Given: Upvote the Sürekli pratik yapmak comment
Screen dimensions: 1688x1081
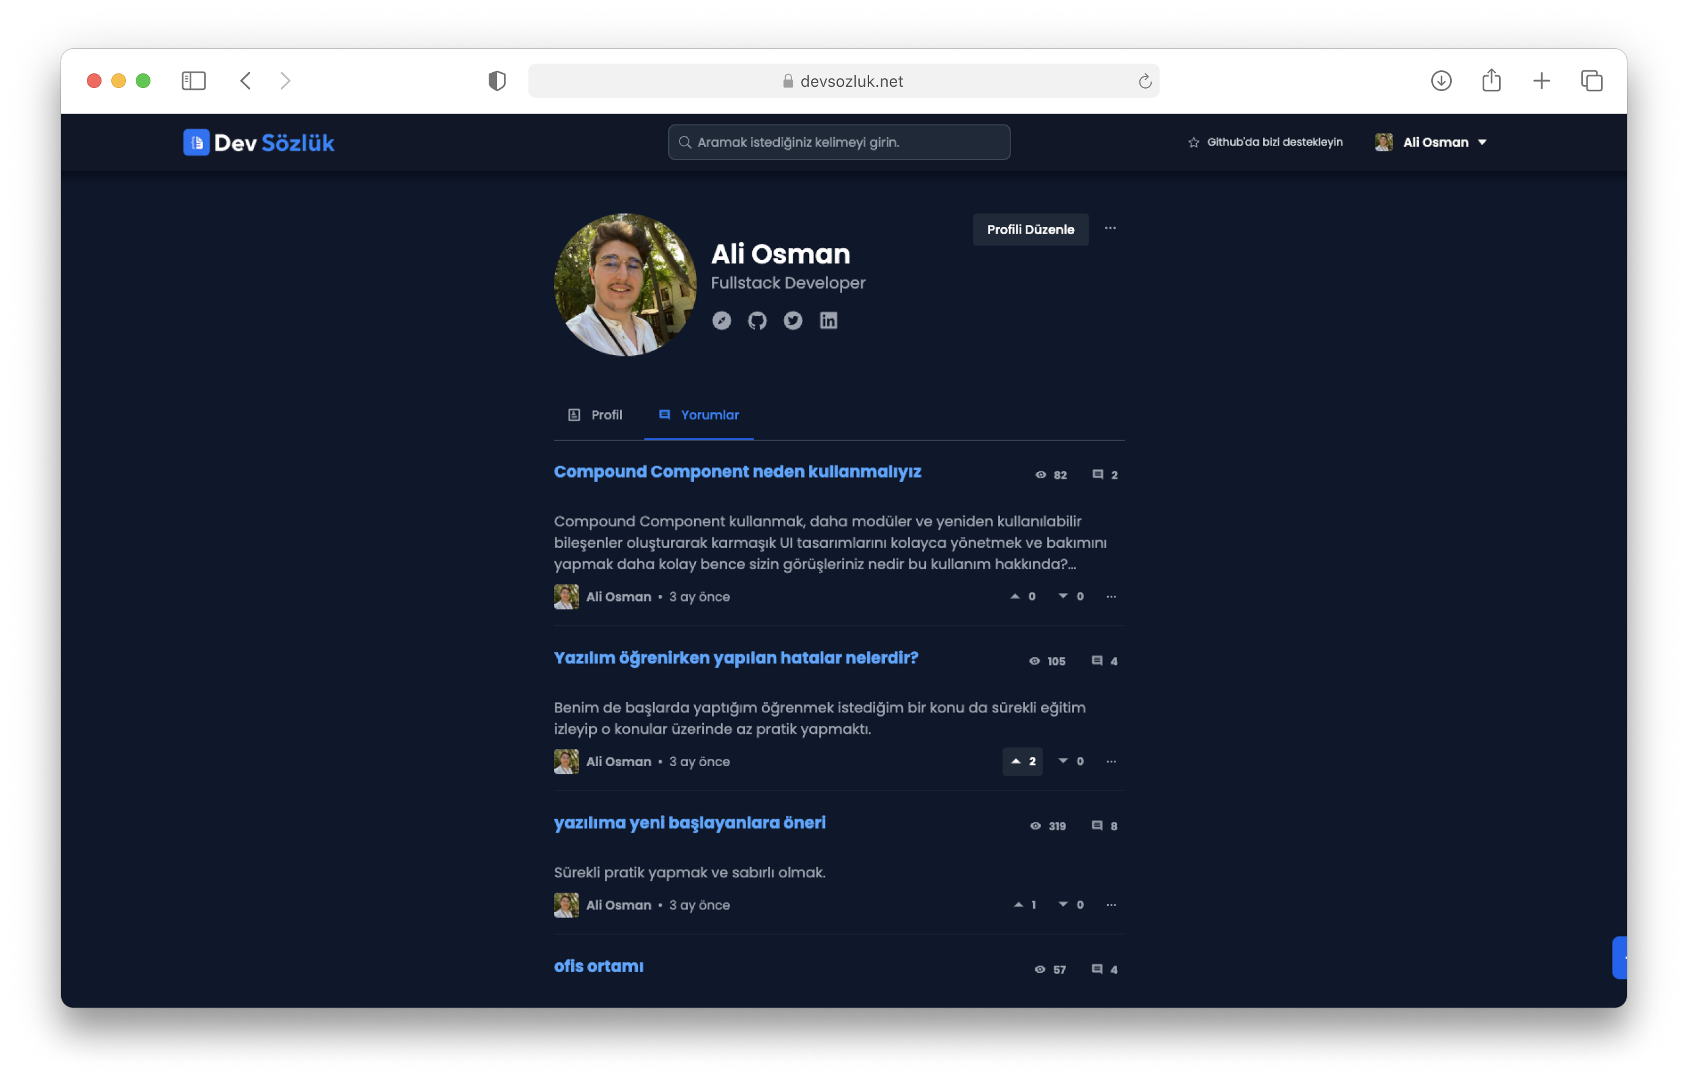Looking at the screenshot, I should pyautogui.click(x=1024, y=905).
